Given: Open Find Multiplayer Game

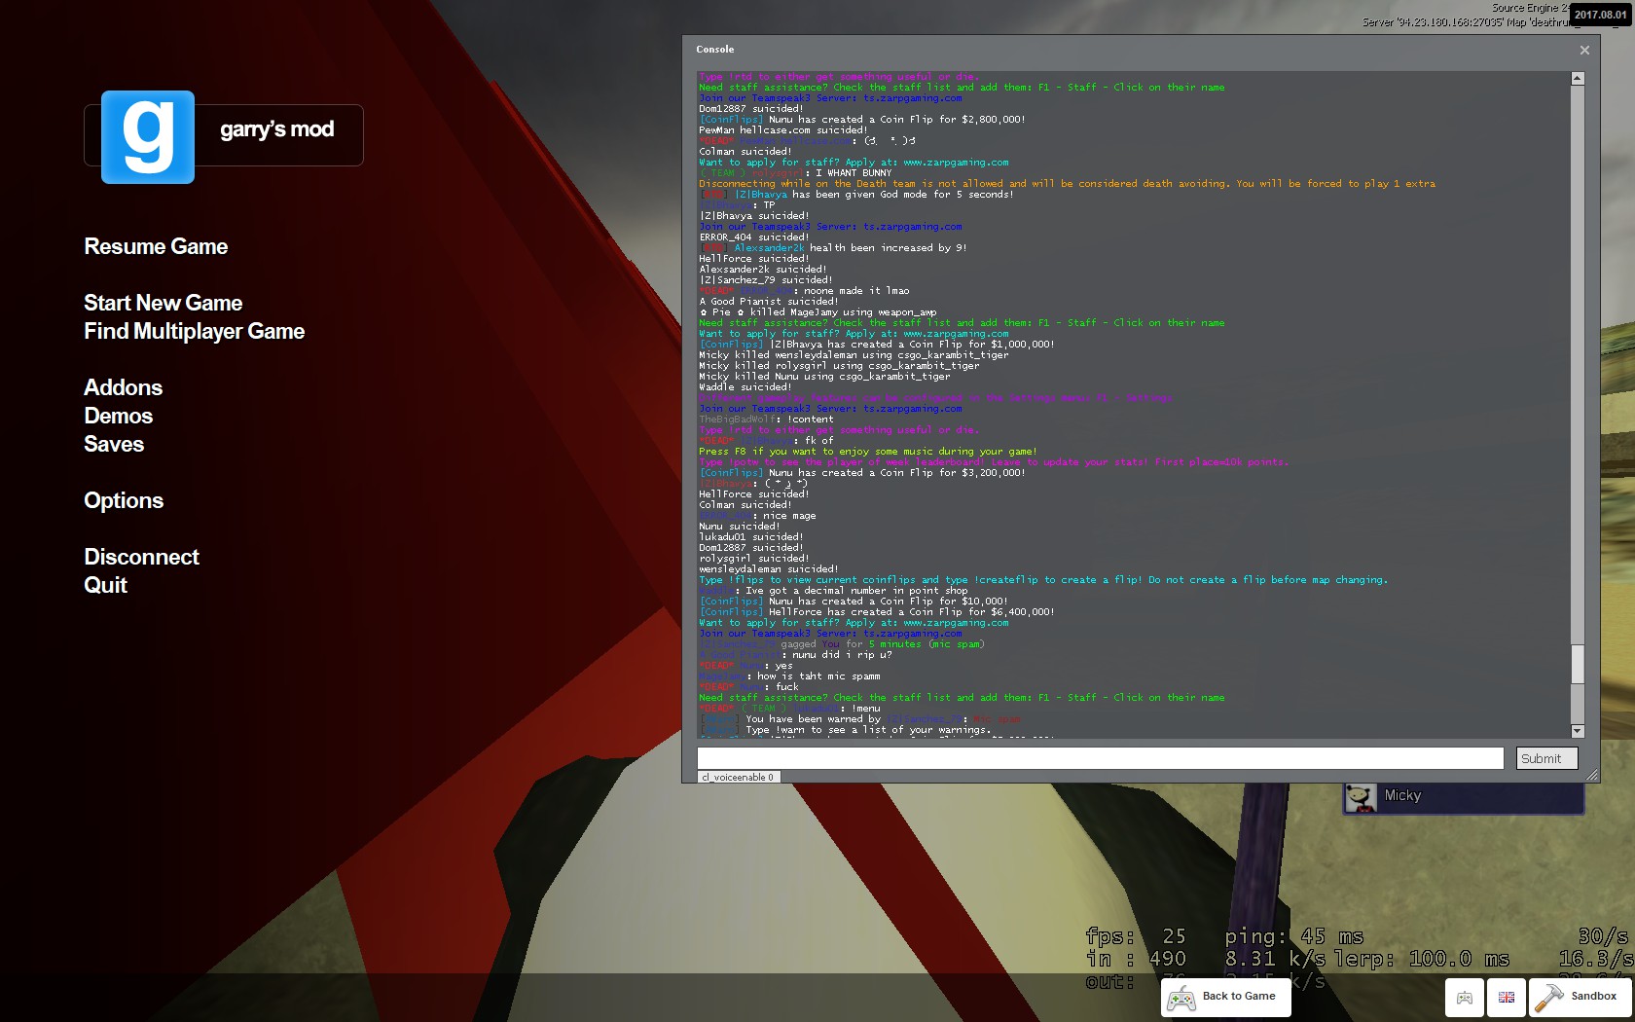Looking at the screenshot, I should point(195,332).
